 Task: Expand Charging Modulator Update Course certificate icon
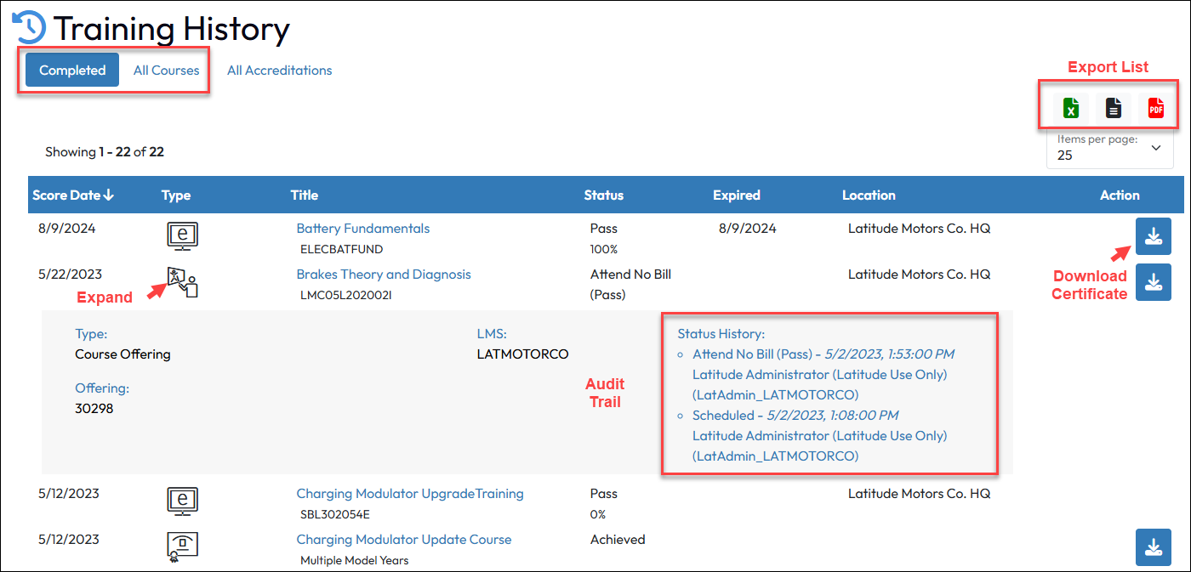182,547
